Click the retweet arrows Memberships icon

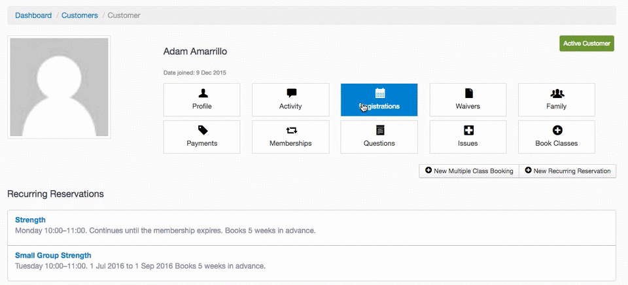pyautogui.click(x=290, y=131)
